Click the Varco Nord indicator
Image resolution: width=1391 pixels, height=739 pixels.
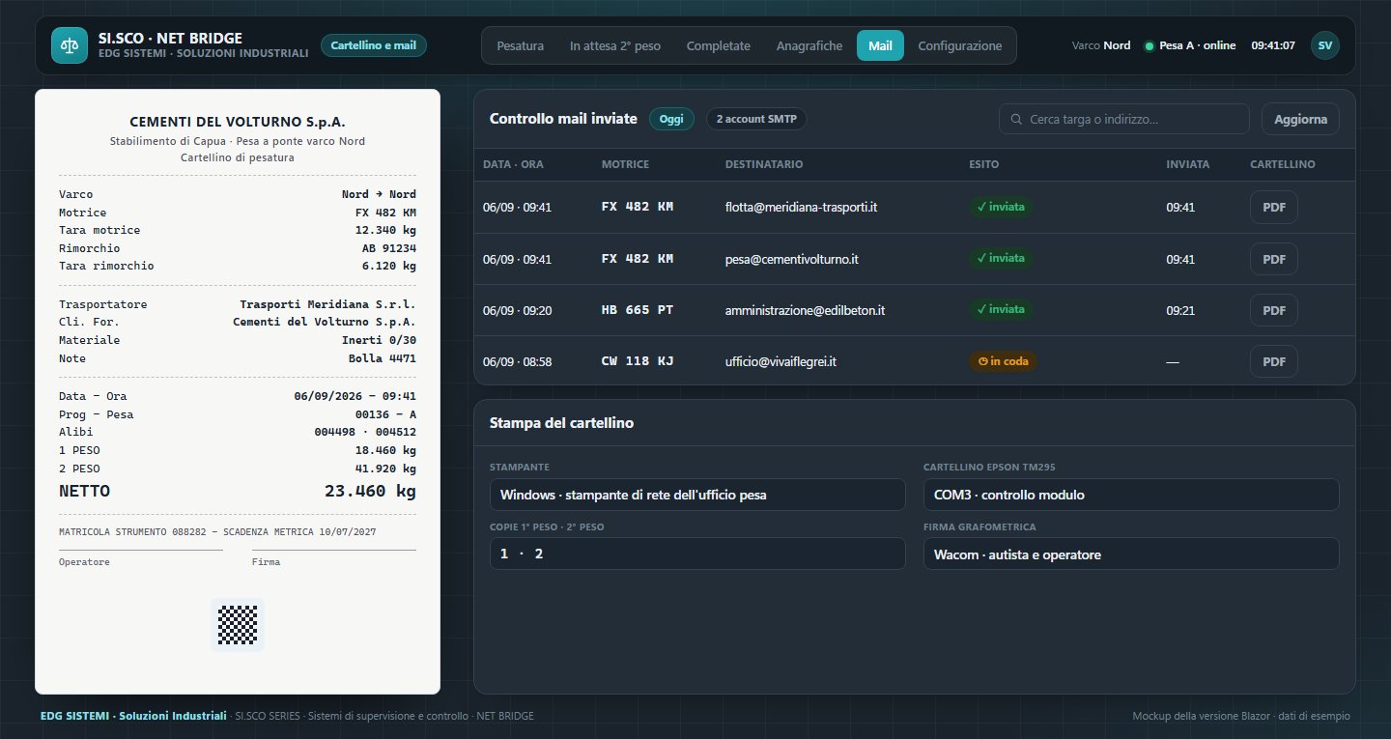[1101, 45]
